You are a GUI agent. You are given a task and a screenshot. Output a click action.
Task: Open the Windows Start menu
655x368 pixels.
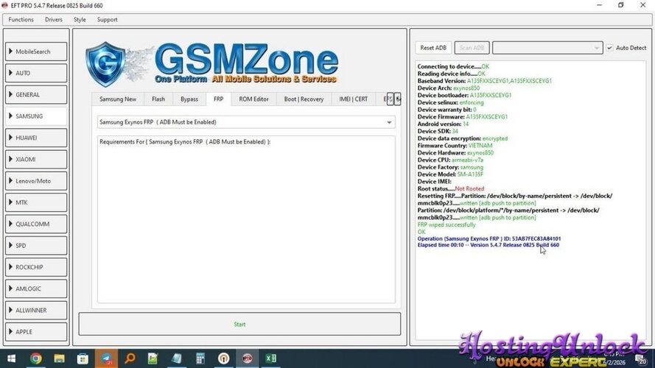tap(11, 358)
